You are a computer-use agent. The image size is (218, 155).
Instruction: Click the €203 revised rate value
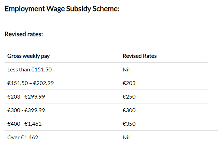tap(129, 83)
